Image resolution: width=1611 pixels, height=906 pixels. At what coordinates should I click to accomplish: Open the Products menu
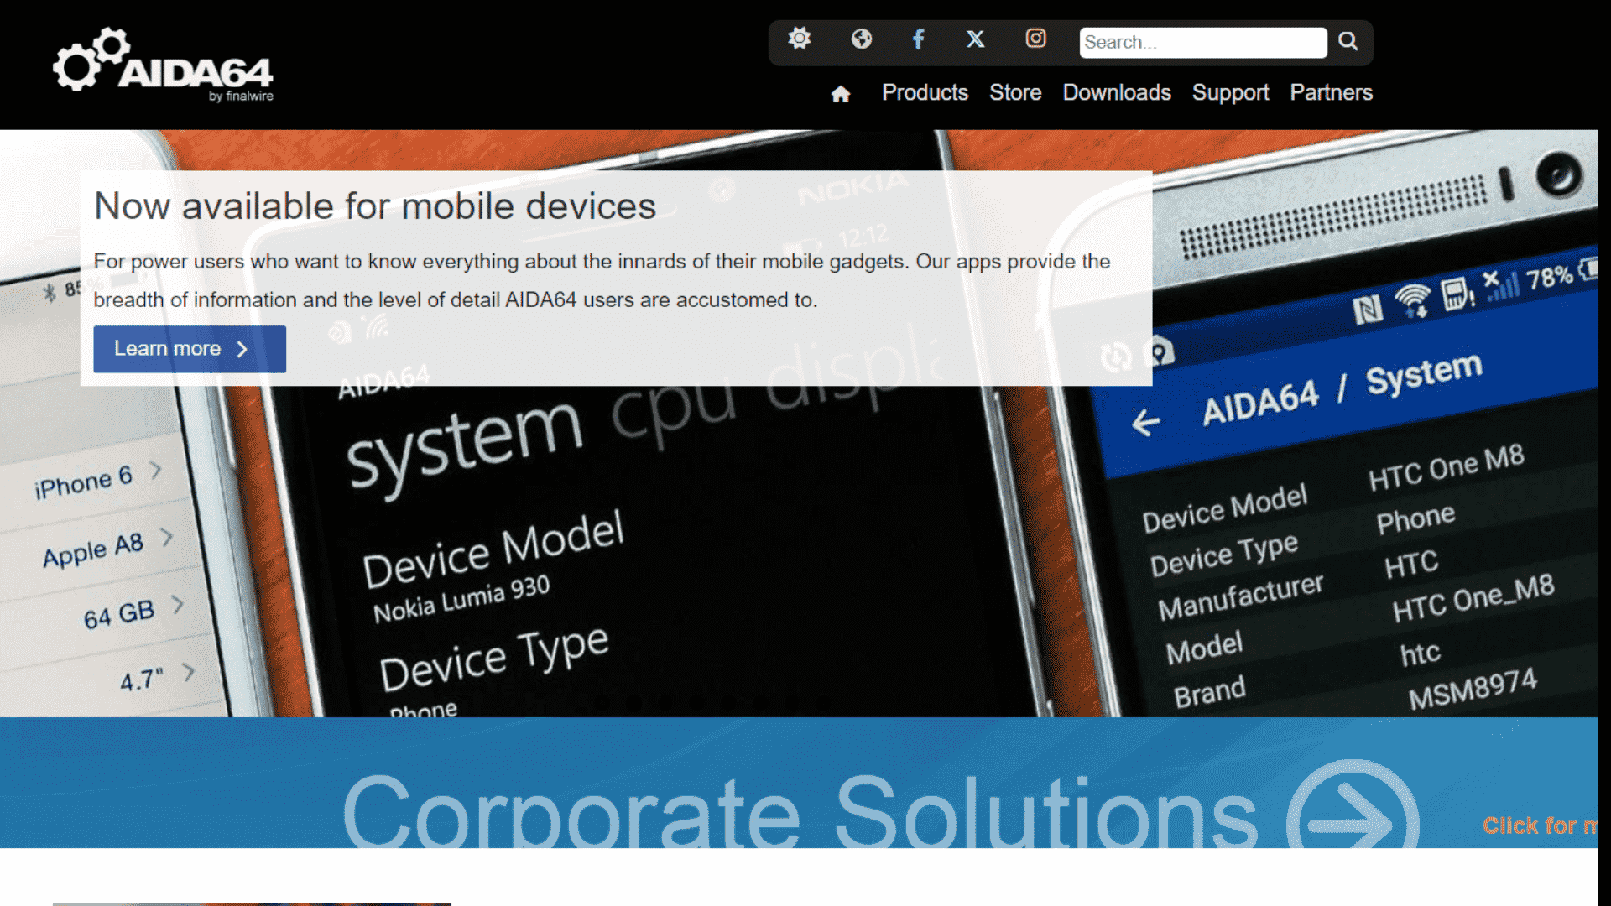(x=925, y=93)
